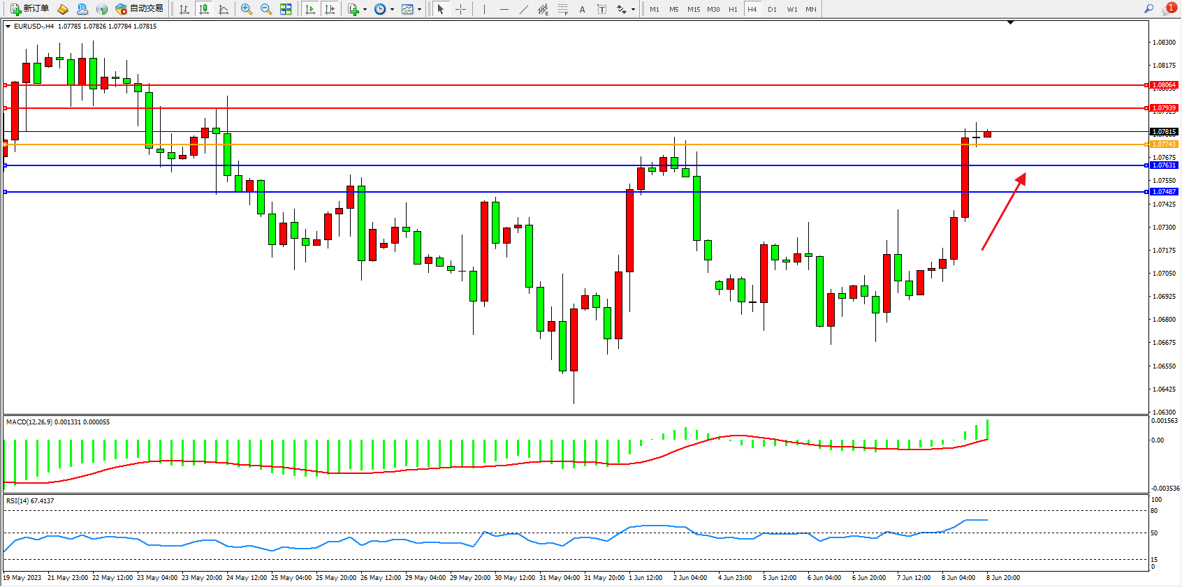This screenshot has height=587, width=1182.
Task: Expand the chart templates dropdown
Action: (x=419, y=10)
